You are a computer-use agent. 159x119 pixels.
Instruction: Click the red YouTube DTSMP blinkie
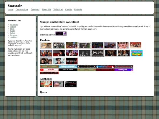pos(49,70)
